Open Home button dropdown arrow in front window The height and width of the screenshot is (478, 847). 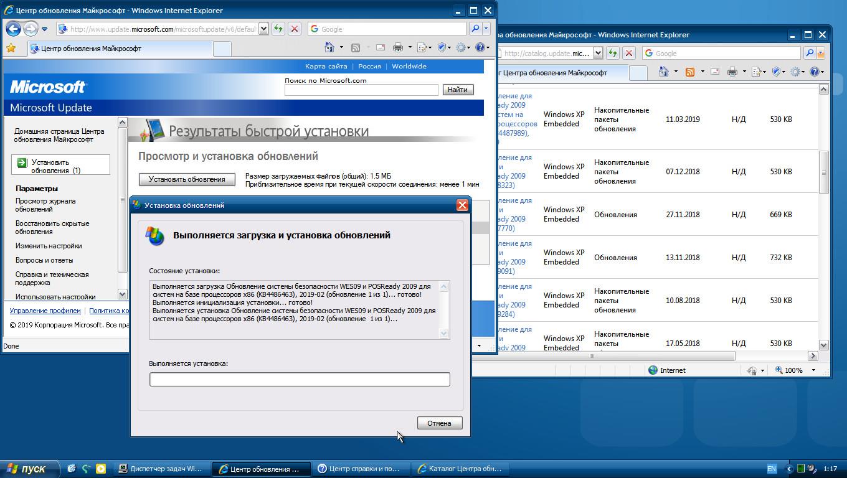(x=341, y=47)
